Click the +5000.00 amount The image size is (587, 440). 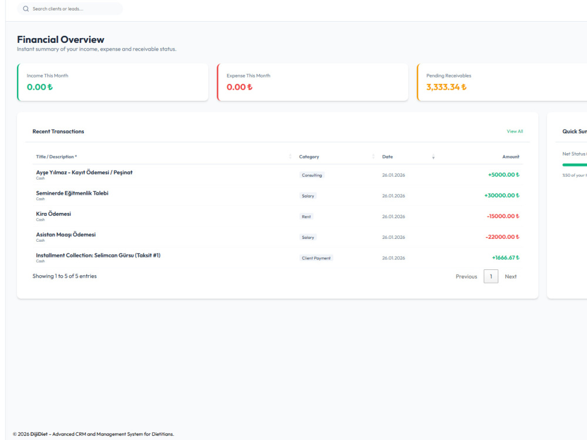point(504,175)
